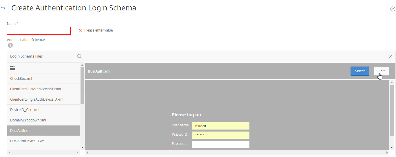Select DeviceID_Cert.xml schema file
Viewport: 396px width, 157px height.
point(43,110)
